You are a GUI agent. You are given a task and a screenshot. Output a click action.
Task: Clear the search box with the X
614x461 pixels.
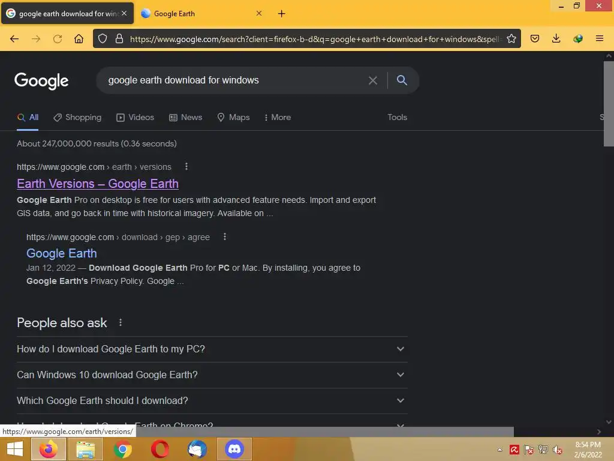[x=373, y=80]
